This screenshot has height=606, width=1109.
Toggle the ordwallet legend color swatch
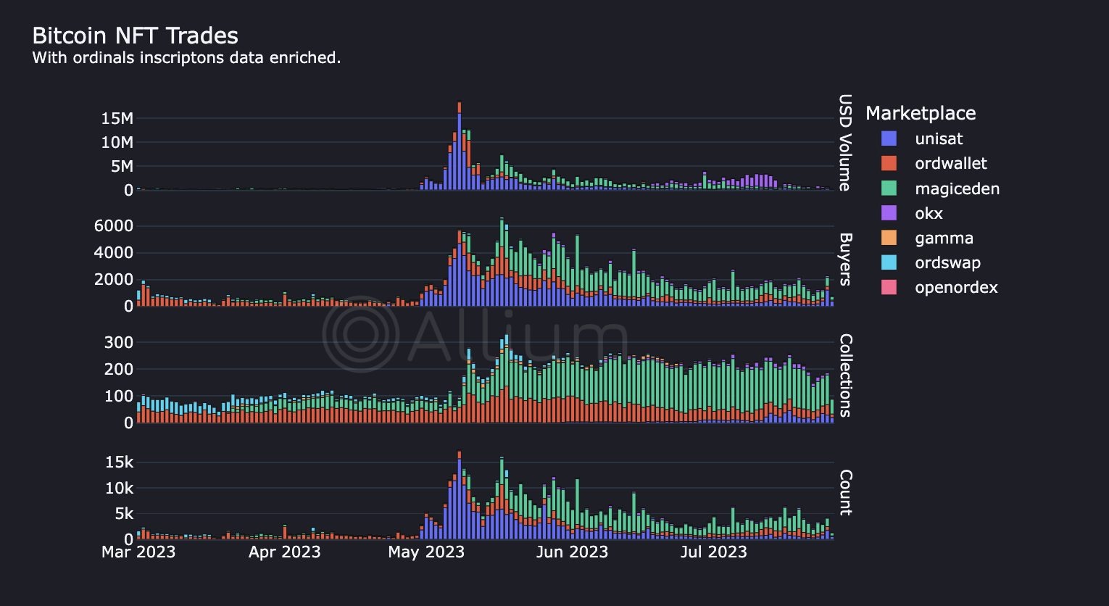pyautogui.click(x=889, y=164)
